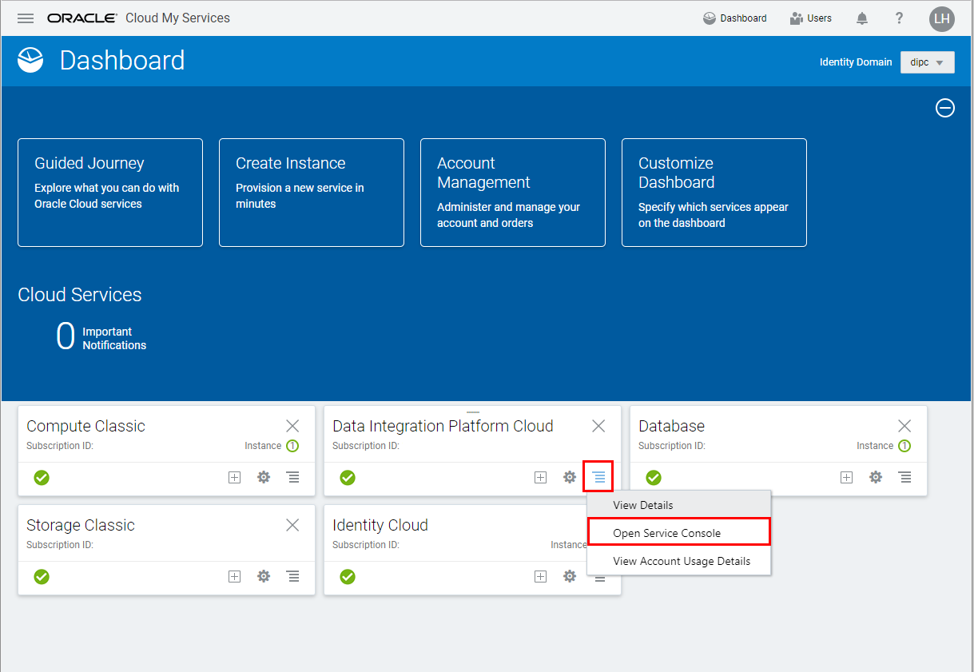The height and width of the screenshot is (672, 974).
Task: Create Identity Cloud instance plus icon
Action: tap(540, 577)
